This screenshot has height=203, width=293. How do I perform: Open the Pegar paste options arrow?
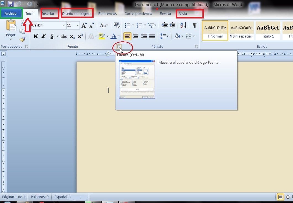(x=11, y=39)
